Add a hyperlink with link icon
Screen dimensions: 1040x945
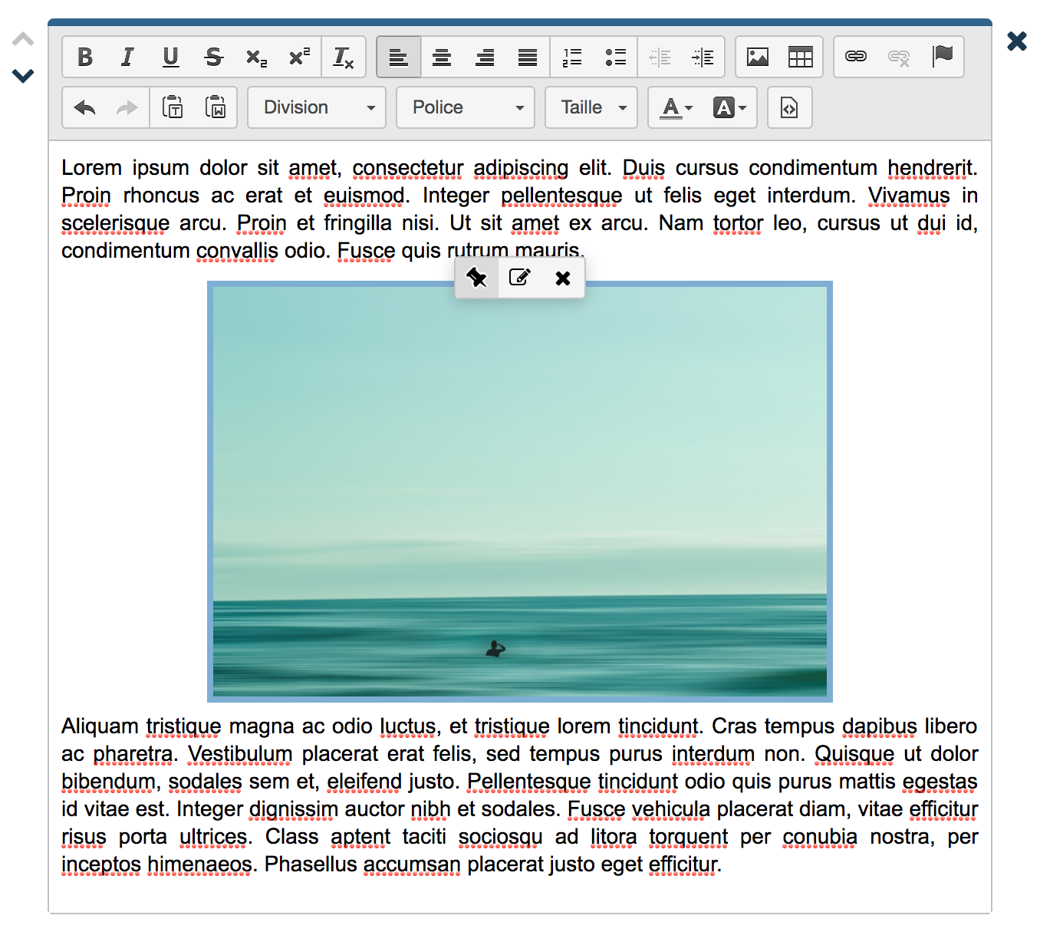pyautogui.click(x=856, y=58)
